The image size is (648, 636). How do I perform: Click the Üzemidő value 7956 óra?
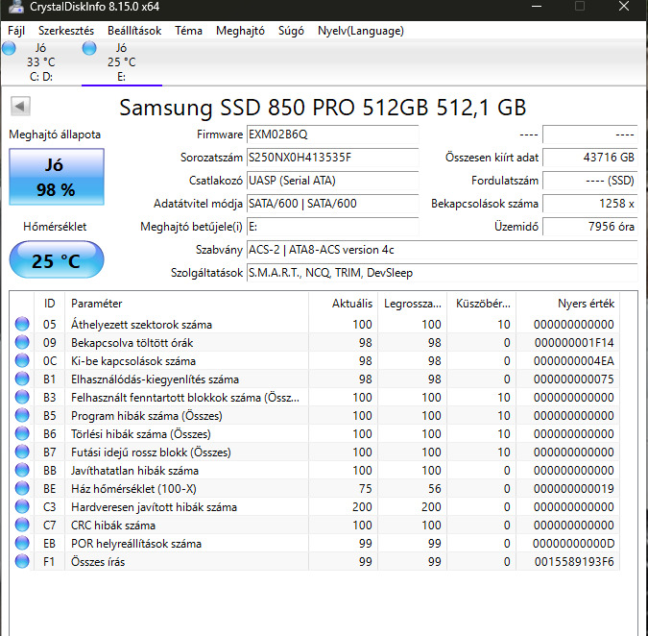(590, 227)
